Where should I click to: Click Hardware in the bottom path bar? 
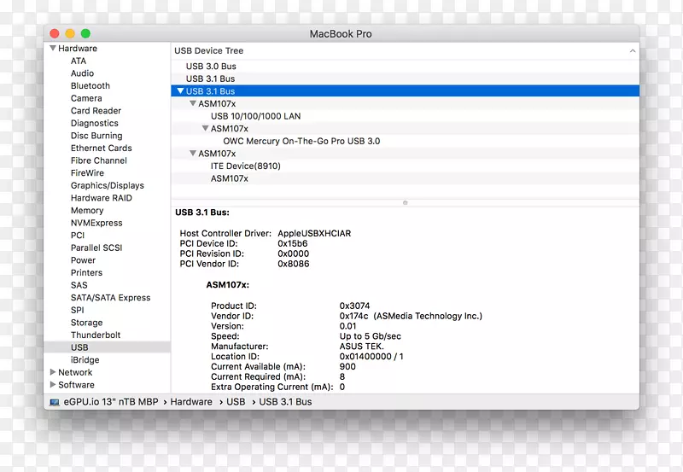coord(191,402)
